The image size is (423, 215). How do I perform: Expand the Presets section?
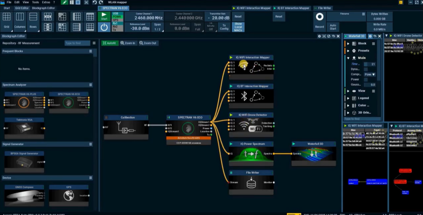(348, 51)
